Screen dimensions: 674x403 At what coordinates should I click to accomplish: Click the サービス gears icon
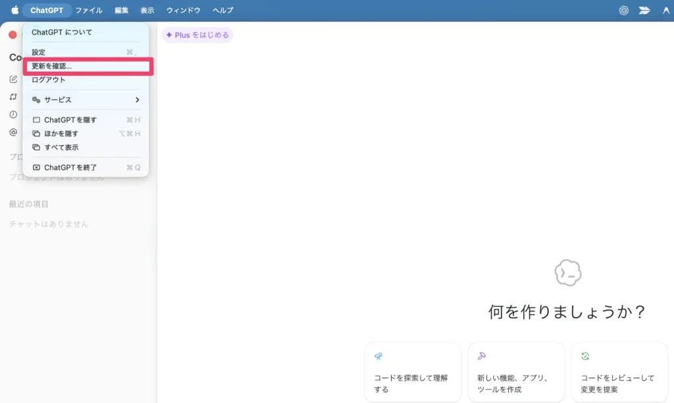tap(36, 100)
